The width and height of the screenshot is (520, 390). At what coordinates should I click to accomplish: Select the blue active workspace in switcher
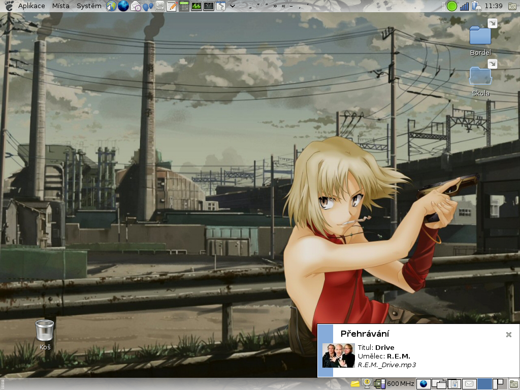coord(484,384)
